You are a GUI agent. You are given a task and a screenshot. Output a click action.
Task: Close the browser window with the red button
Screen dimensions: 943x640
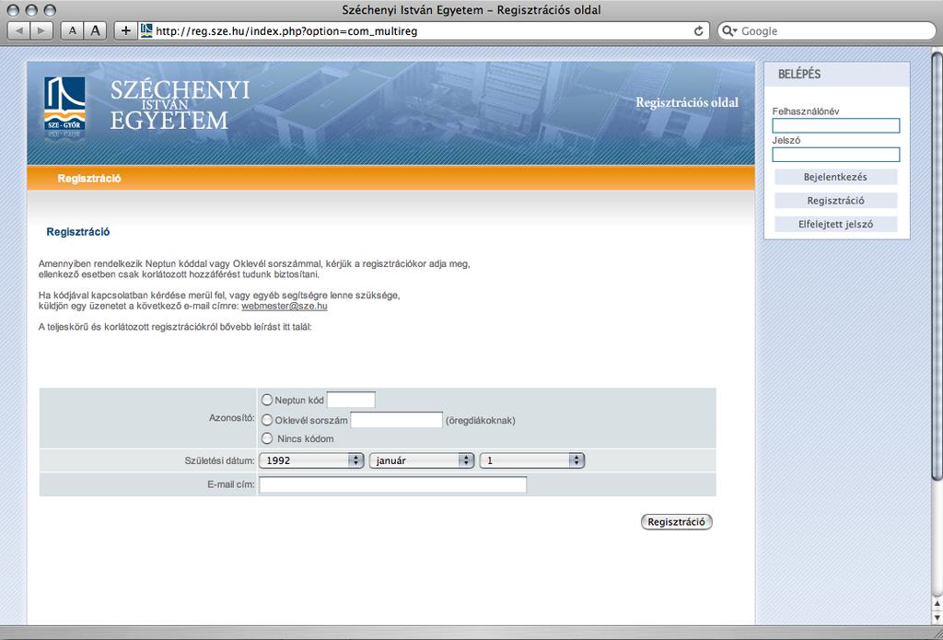tap(13, 10)
